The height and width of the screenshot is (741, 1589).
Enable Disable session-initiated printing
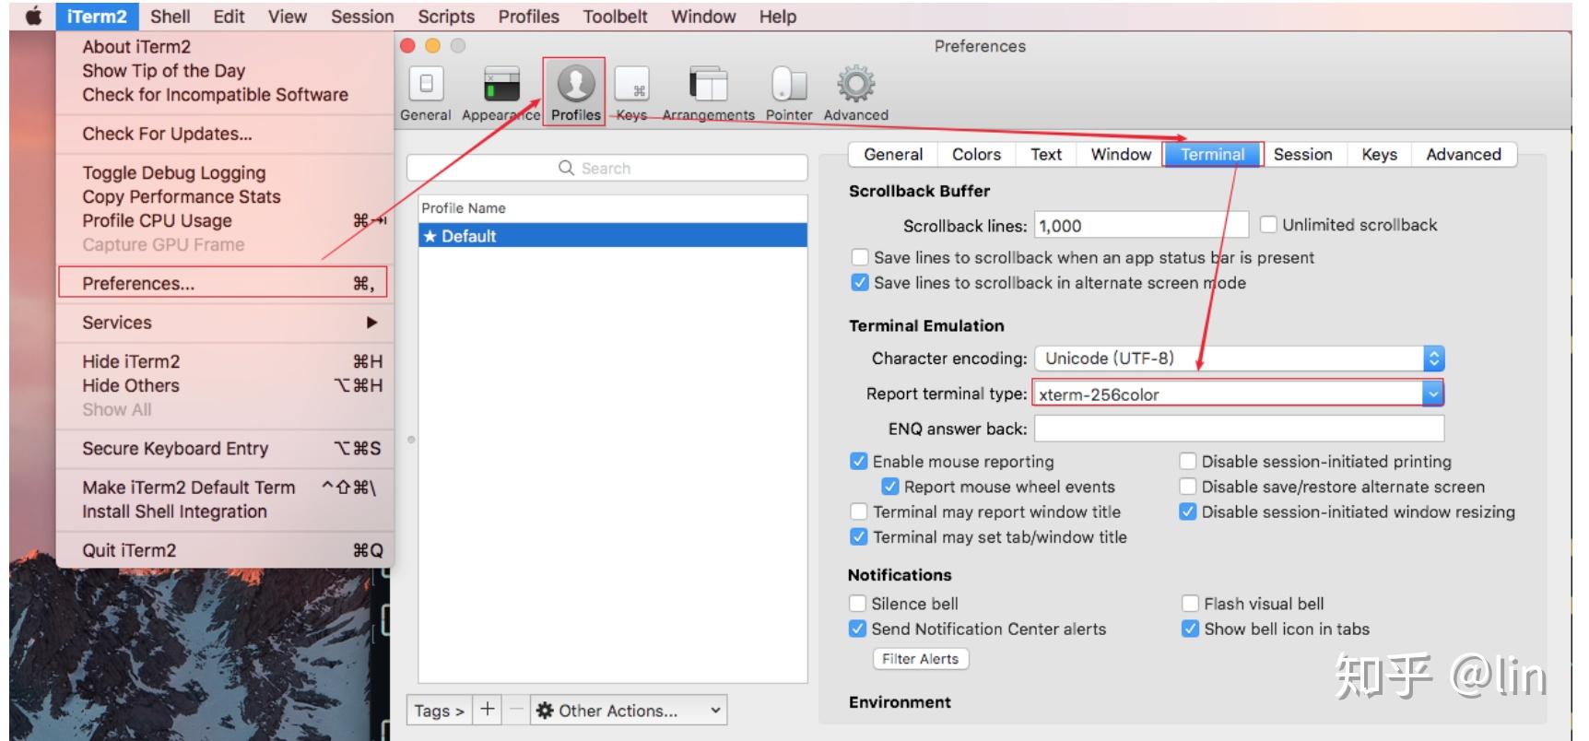(1188, 461)
